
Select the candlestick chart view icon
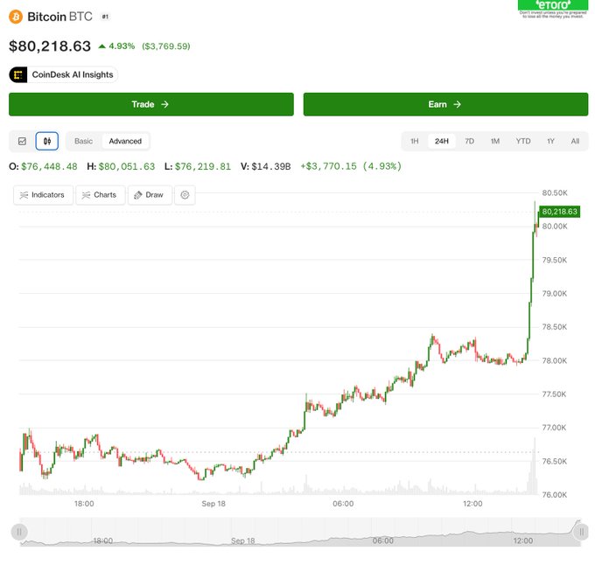point(47,141)
